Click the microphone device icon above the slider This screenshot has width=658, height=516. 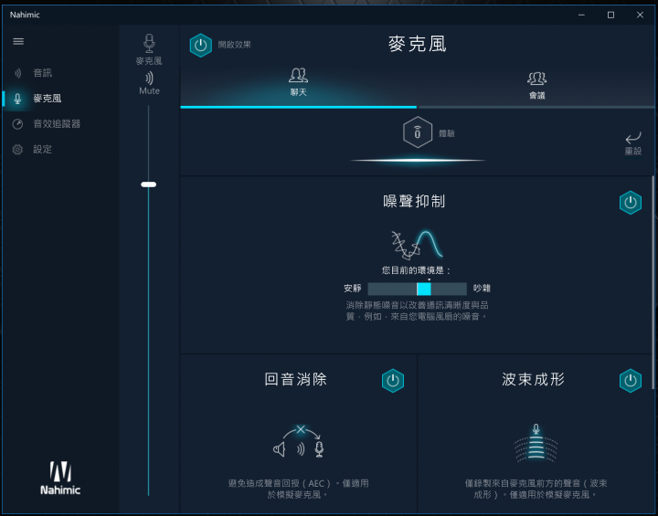pos(149,44)
